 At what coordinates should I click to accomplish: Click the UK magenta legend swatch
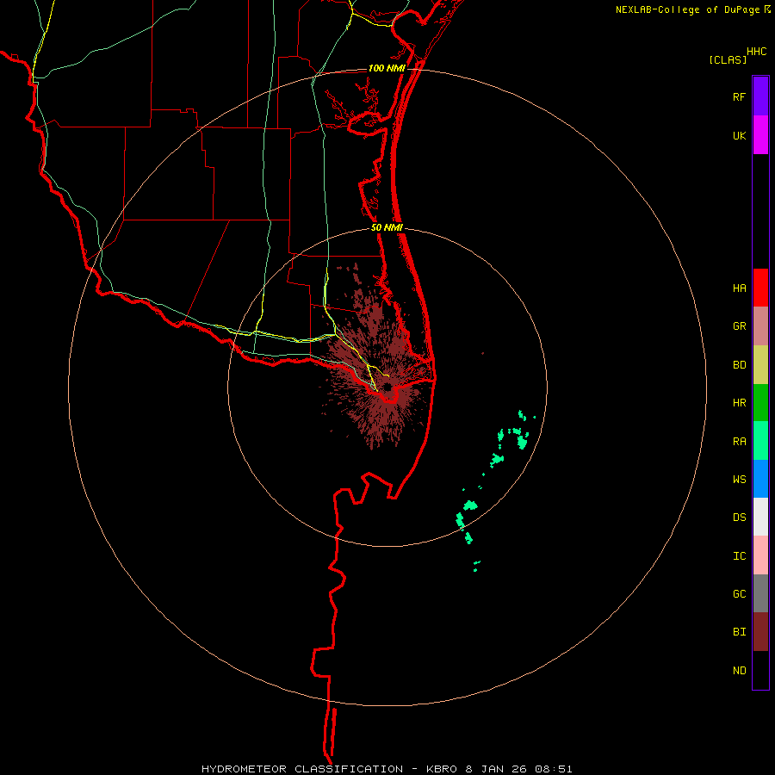tap(760, 134)
